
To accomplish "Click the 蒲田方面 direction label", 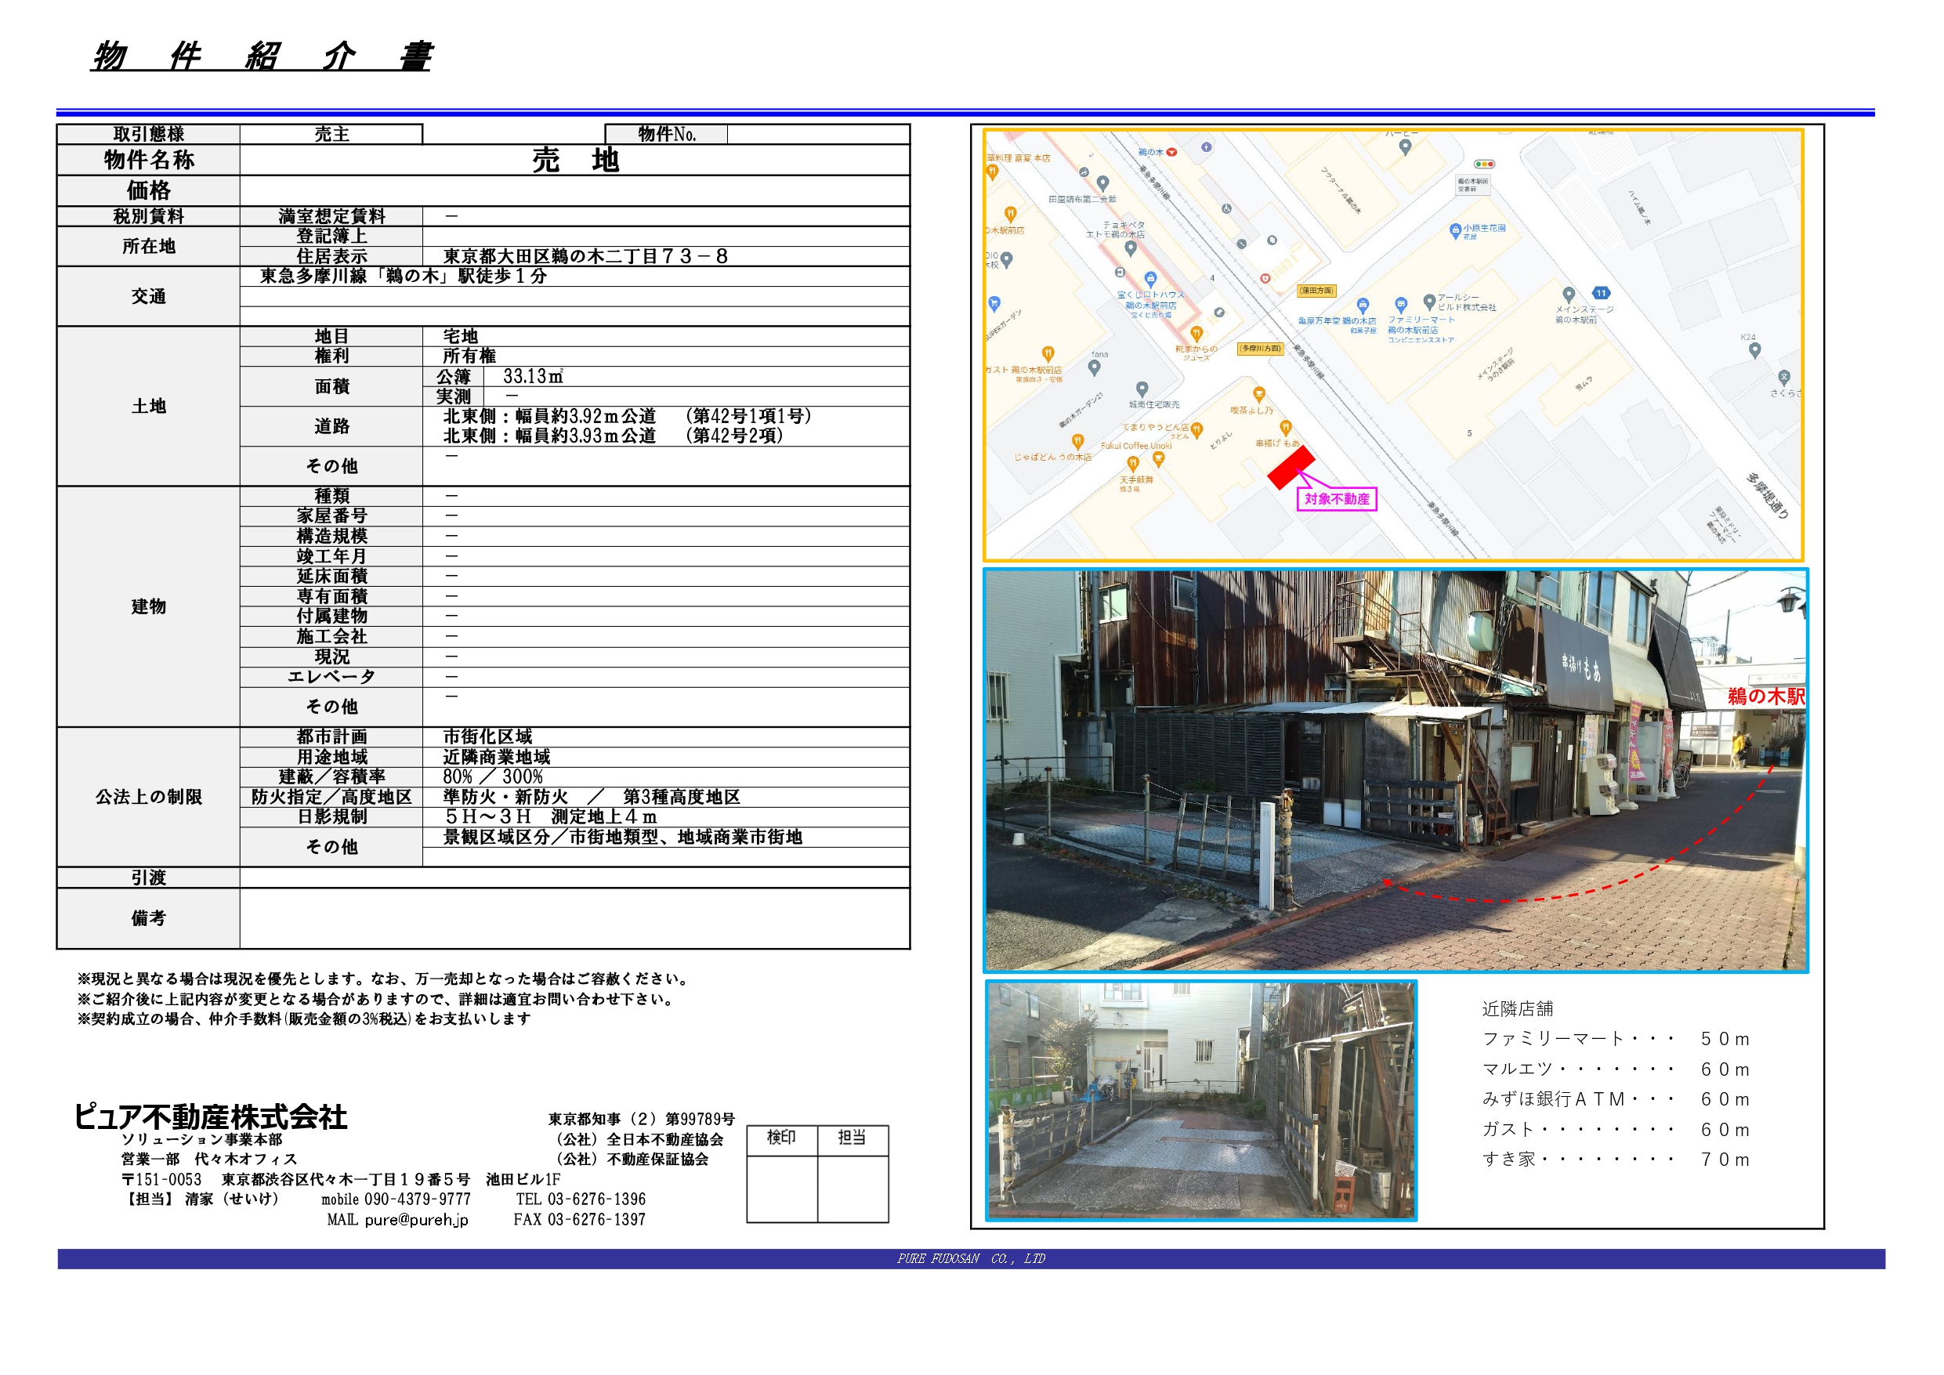I will [1316, 291].
